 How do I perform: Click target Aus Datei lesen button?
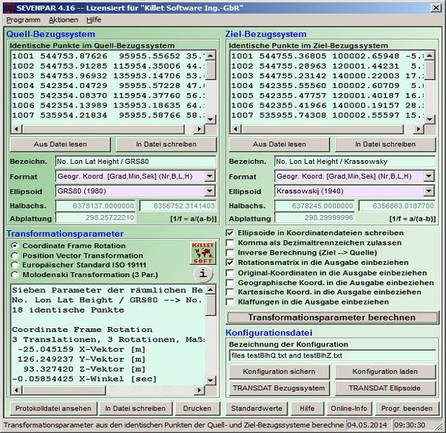[280, 144]
